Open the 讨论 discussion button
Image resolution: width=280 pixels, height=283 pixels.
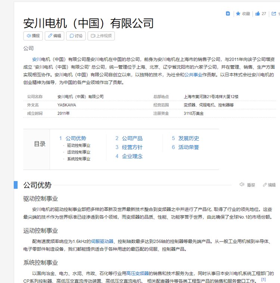click(76, 36)
